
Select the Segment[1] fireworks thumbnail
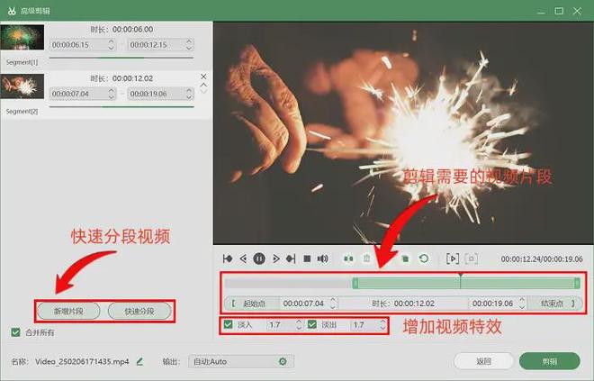(22, 37)
